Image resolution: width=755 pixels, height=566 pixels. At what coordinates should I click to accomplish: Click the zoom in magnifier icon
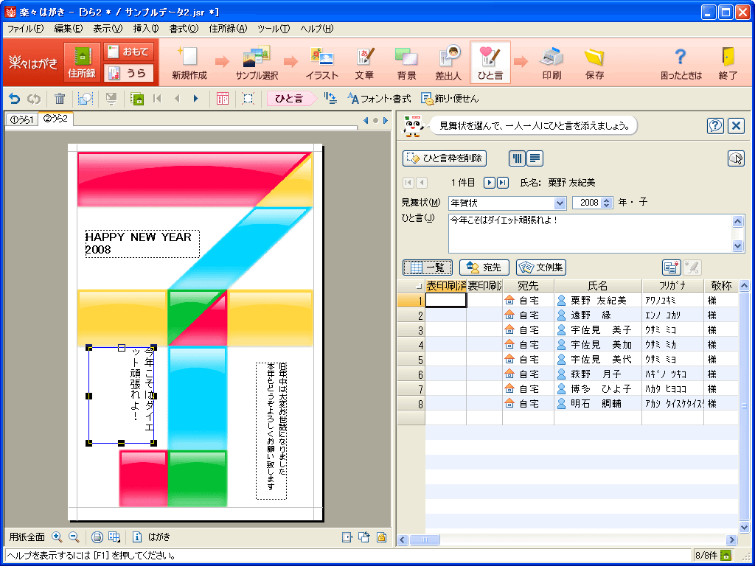(57, 537)
